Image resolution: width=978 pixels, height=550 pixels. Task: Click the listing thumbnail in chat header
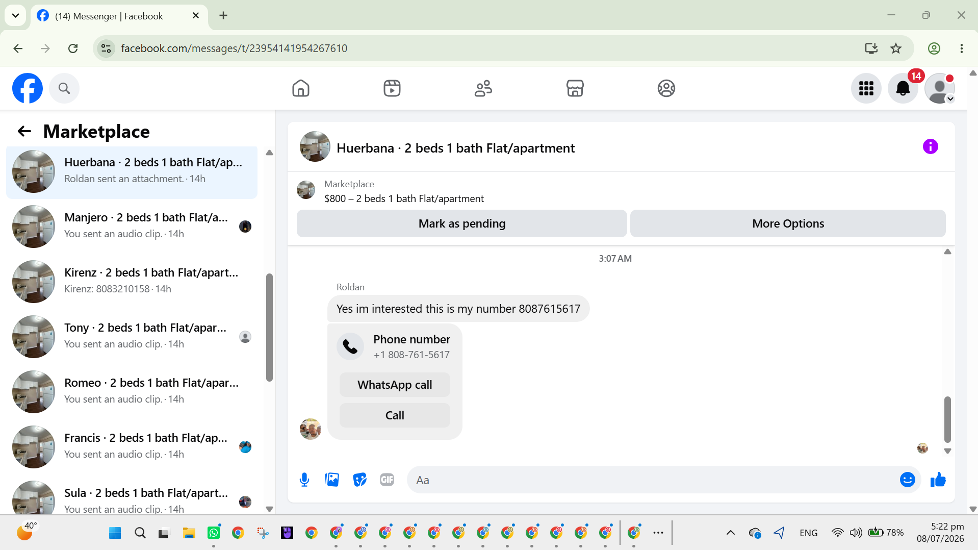[315, 146]
